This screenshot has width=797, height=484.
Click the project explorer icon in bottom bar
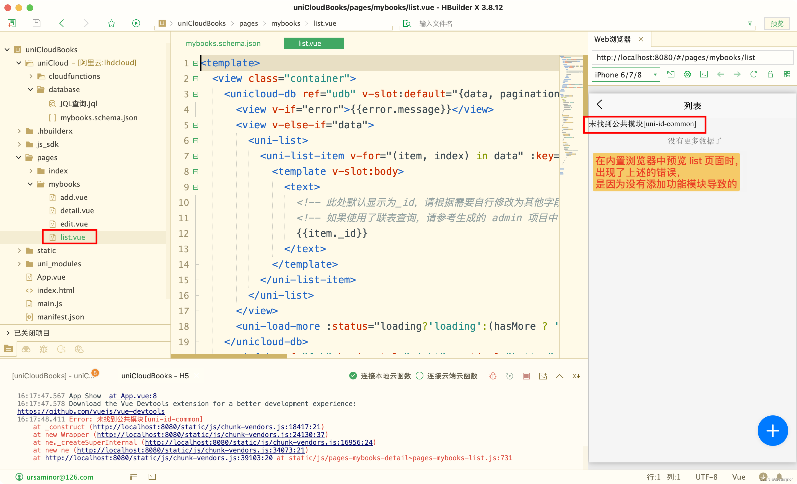[8, 349]
